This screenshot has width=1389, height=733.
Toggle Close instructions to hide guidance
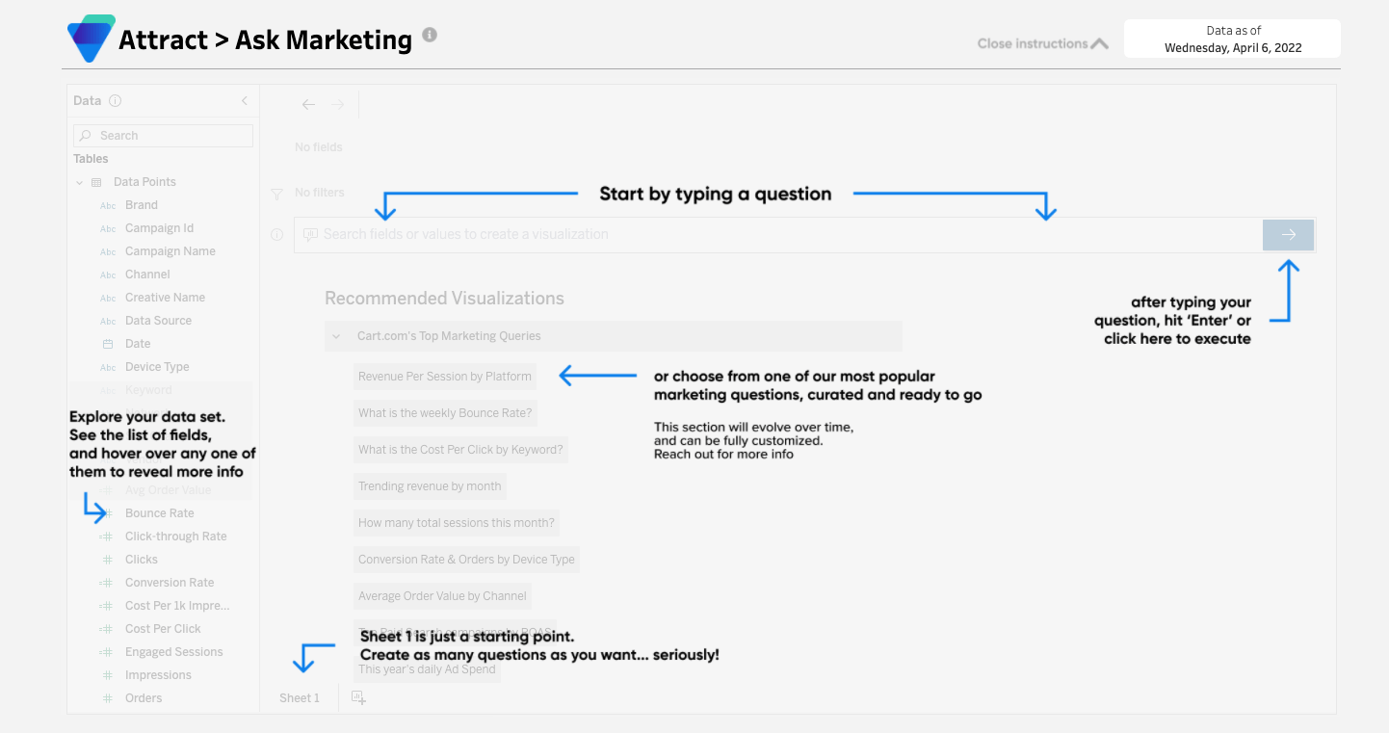(x=1042, y=42)
